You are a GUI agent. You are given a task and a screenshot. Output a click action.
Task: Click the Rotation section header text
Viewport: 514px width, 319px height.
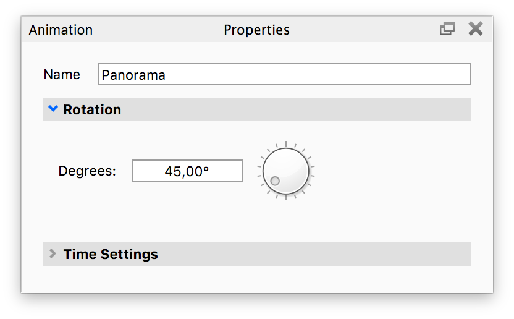coord(92,109)
